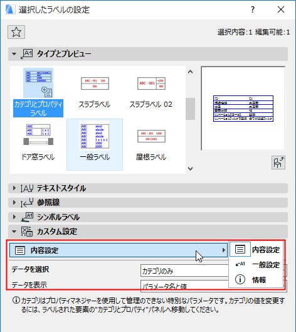Click the favorites star button
296x332 pixels.
[x=16, y=32]
